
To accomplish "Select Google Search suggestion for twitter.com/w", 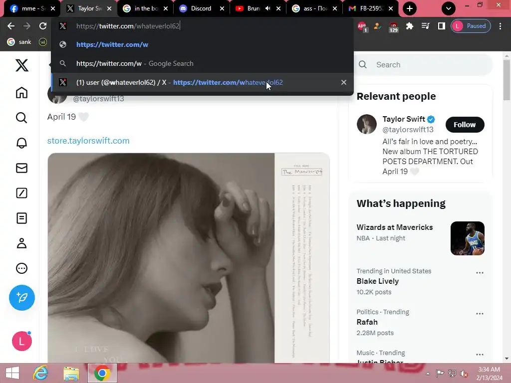I will click(202, 63).
